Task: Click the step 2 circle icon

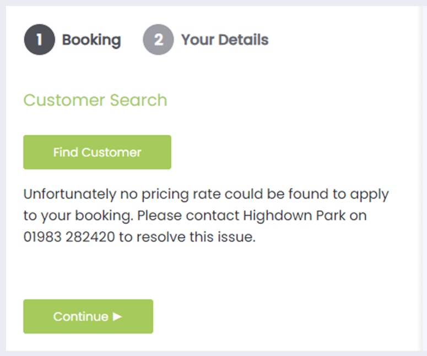Action: (158, 40)
